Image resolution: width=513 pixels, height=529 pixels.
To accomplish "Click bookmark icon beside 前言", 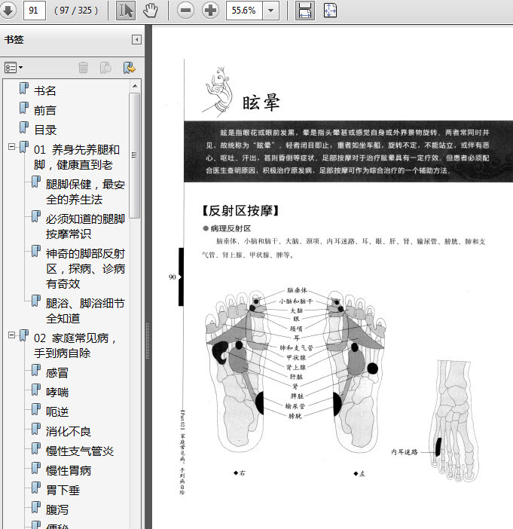I will [x=24, y=108].
